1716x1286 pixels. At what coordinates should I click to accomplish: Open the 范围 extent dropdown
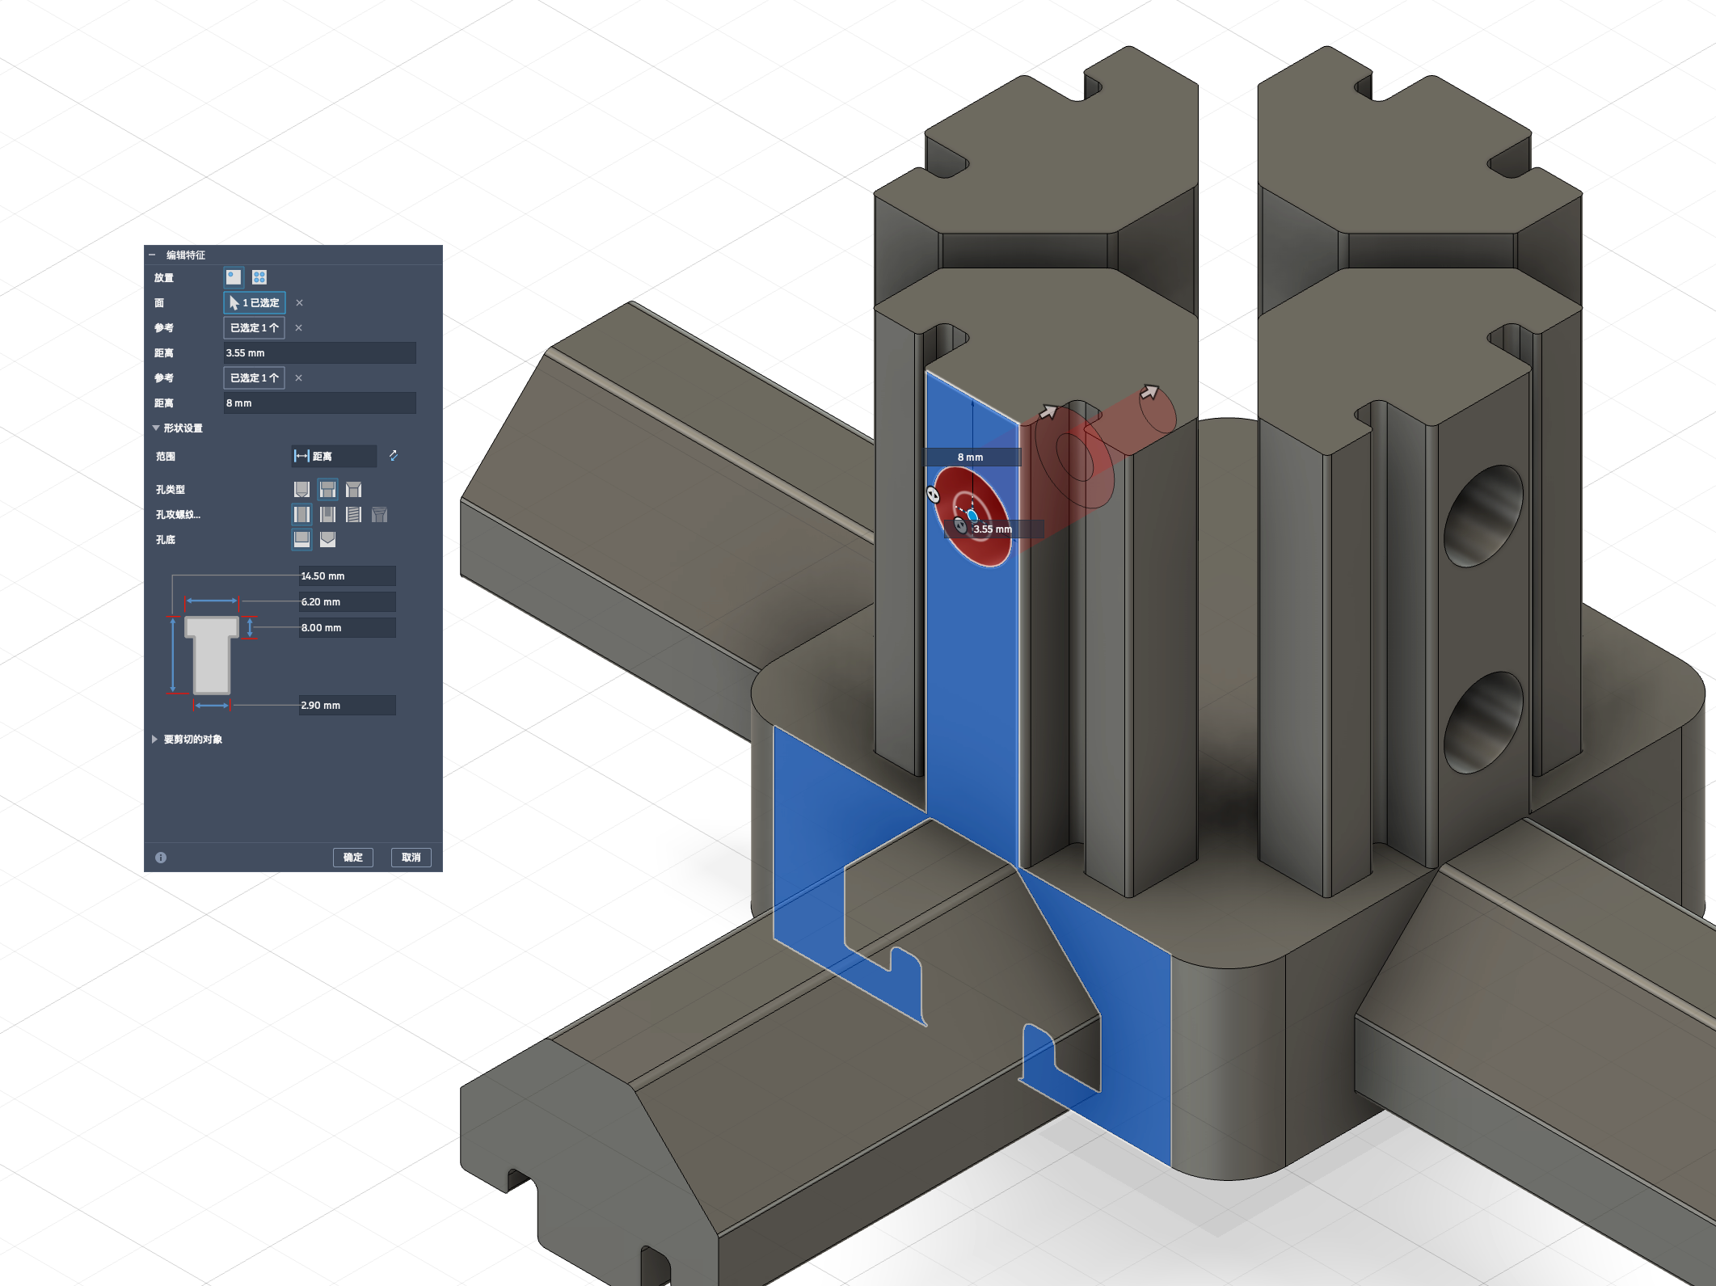pos(334,457)
